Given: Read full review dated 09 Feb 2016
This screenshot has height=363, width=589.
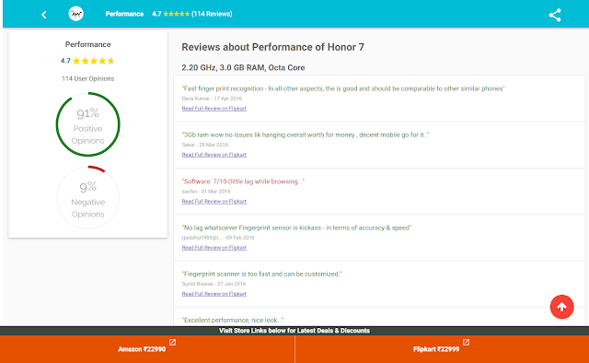Looking at the screenshot, I should (x=214, y=248).
